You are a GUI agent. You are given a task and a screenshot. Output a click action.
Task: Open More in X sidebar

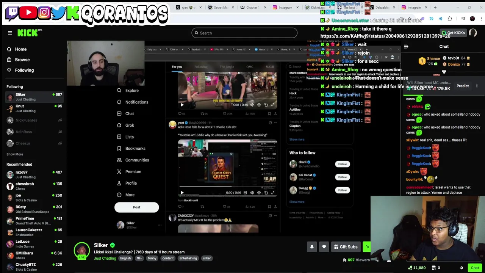tap(126, 195)
